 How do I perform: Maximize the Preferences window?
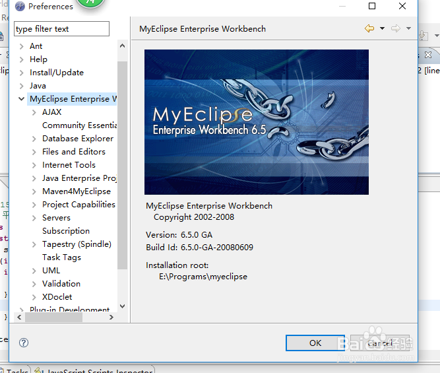coord(372,6)
